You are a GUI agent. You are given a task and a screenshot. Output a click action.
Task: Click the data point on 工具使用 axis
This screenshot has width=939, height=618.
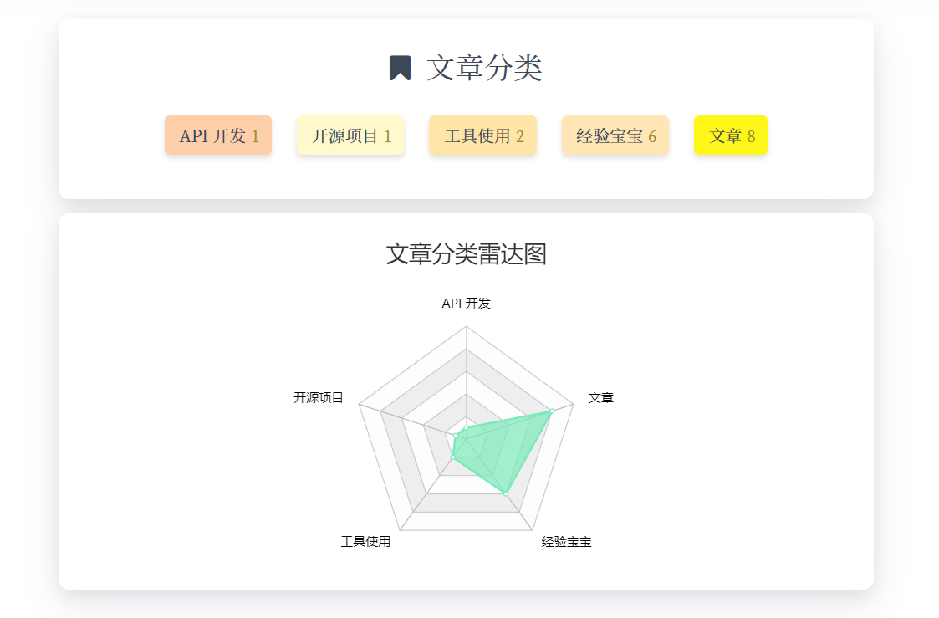(x=452, y=457)
